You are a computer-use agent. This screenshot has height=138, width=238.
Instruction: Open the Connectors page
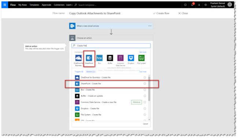click(x=59, y=5)
